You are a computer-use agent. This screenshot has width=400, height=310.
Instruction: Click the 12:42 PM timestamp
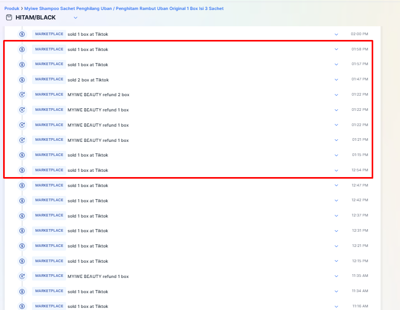point(360,200)
